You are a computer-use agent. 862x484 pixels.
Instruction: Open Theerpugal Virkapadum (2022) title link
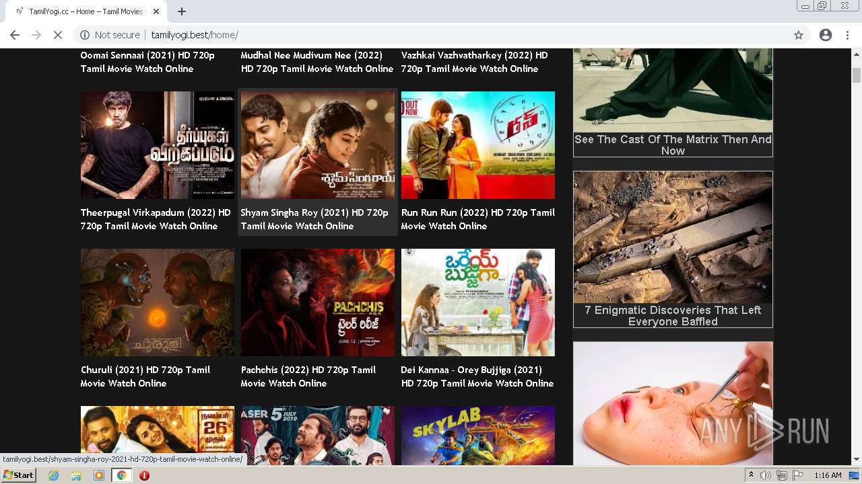coord(156,219)
